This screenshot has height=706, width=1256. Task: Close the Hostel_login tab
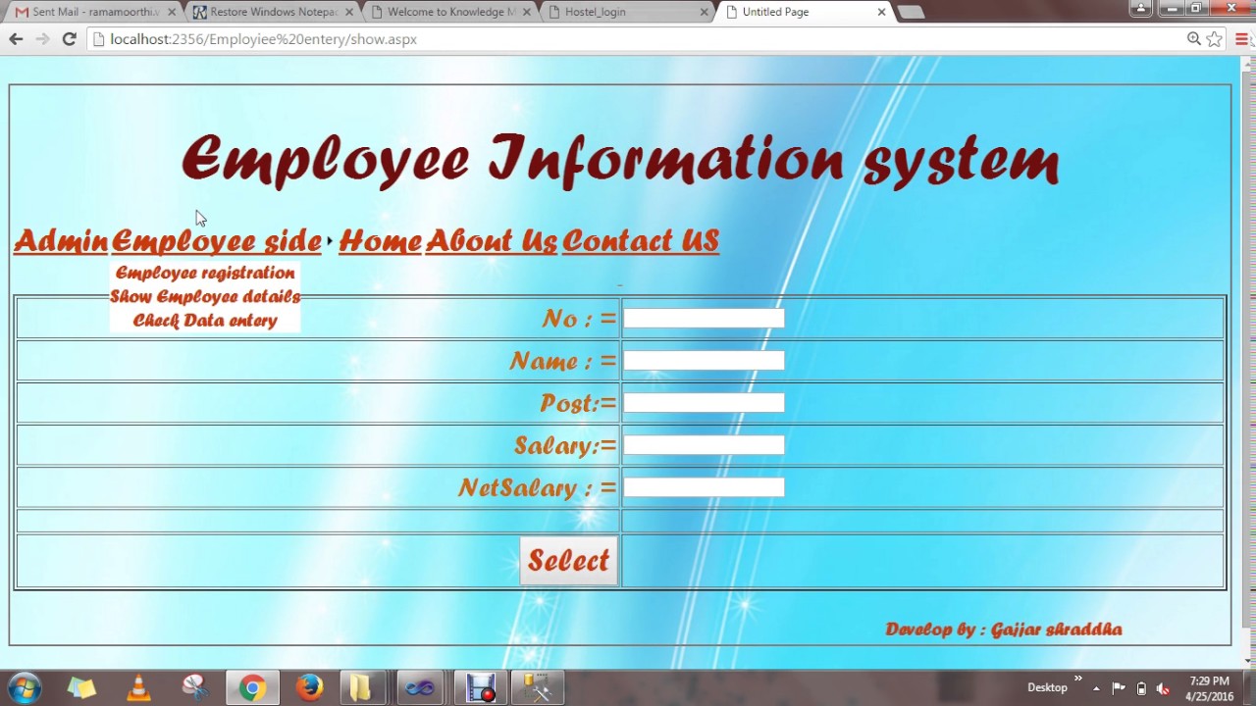704,12
